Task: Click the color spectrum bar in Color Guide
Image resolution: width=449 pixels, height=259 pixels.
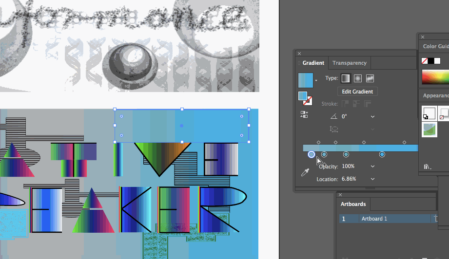Action: coord(435,77)
